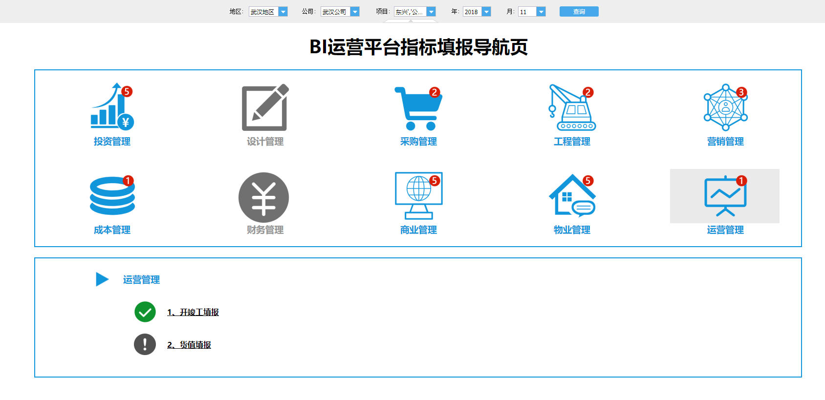The height and width of the screenshot is (400, 825).
Task: Click the red badge 2 on 采购管理
Action: click(434, 92)
